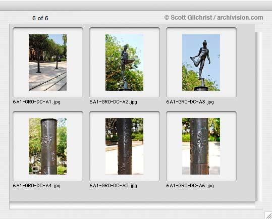
Task: Click the 6A1-GRO-DC-A3.jpg filename label
Action: click(x=190, y=102)
